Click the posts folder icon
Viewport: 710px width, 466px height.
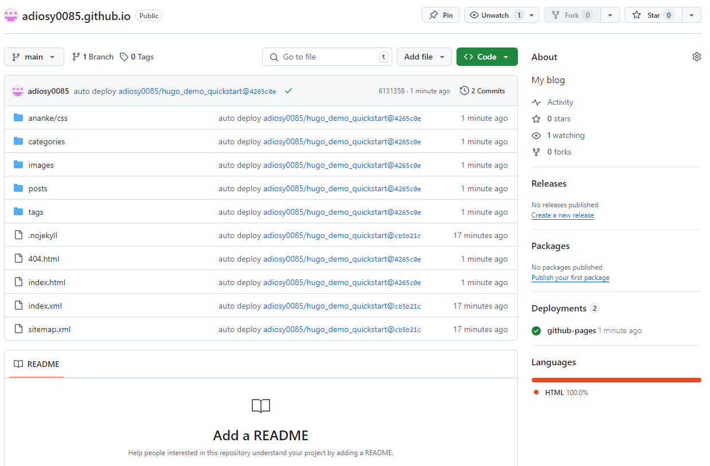tap(18, 188)
